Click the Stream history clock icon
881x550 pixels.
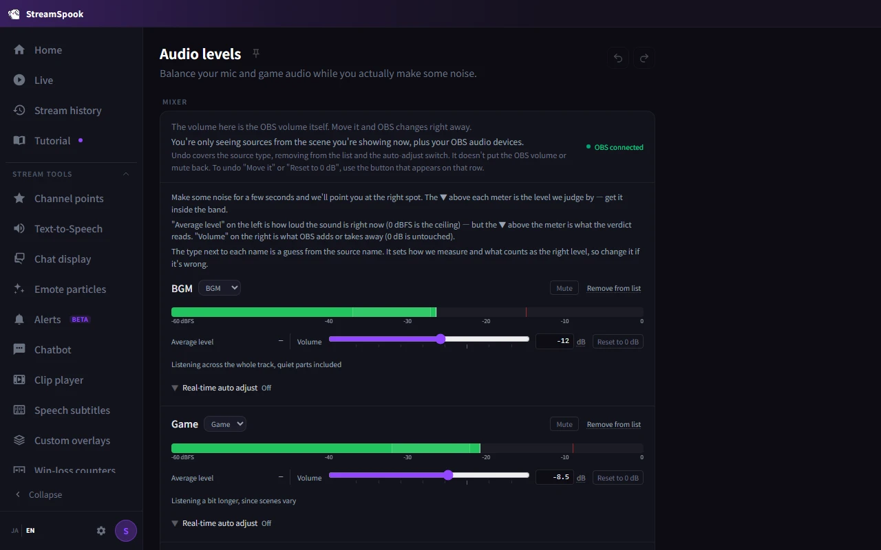[19, 110]
